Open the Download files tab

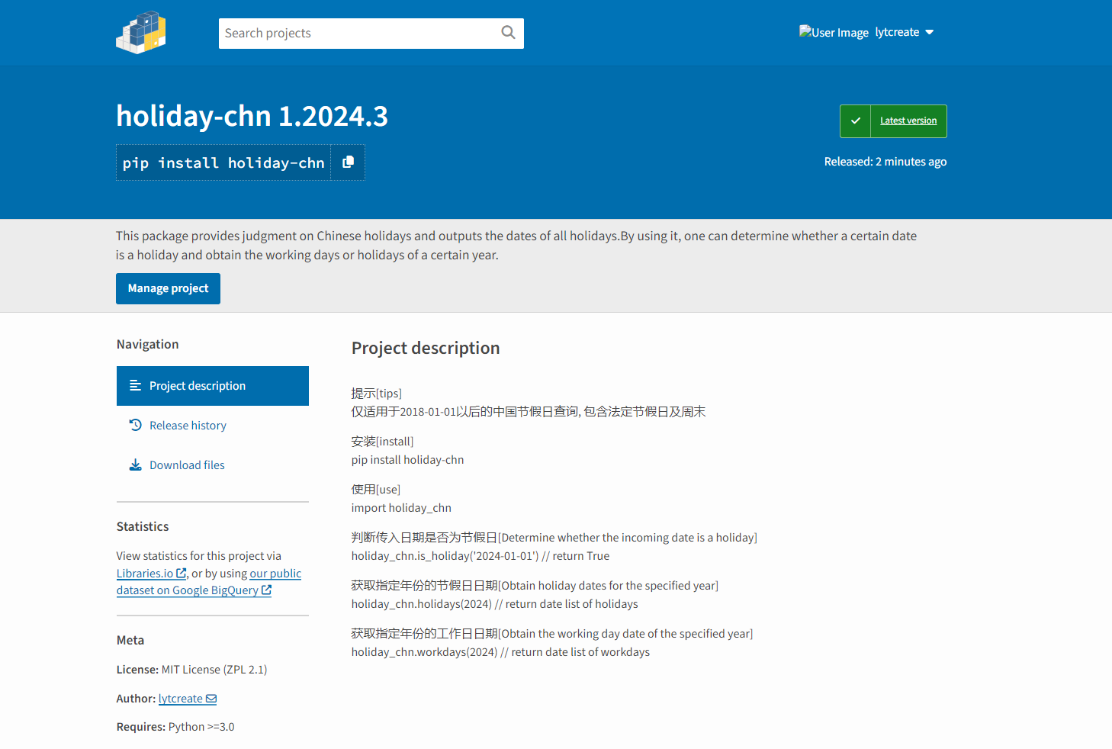coord(213,465)
